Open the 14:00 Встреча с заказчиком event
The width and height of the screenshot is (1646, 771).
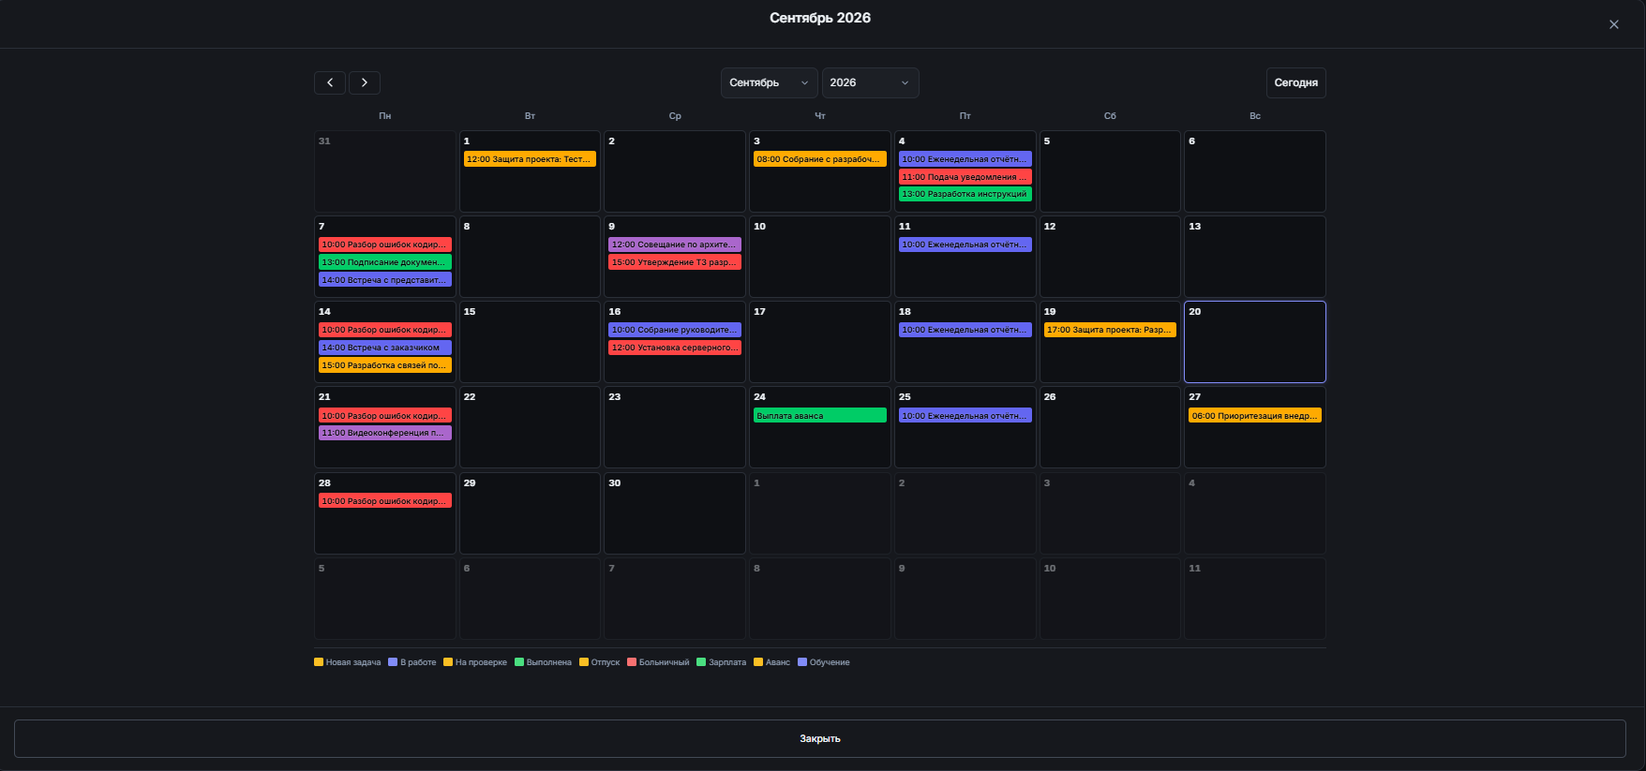pos(384,348)
